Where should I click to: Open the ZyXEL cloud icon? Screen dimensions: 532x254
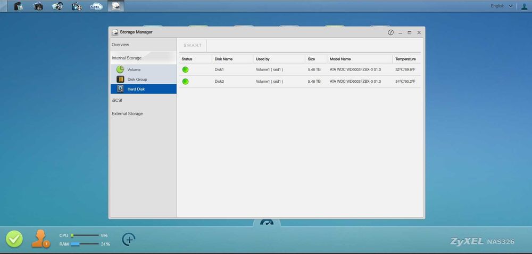(x=96, y=6)
